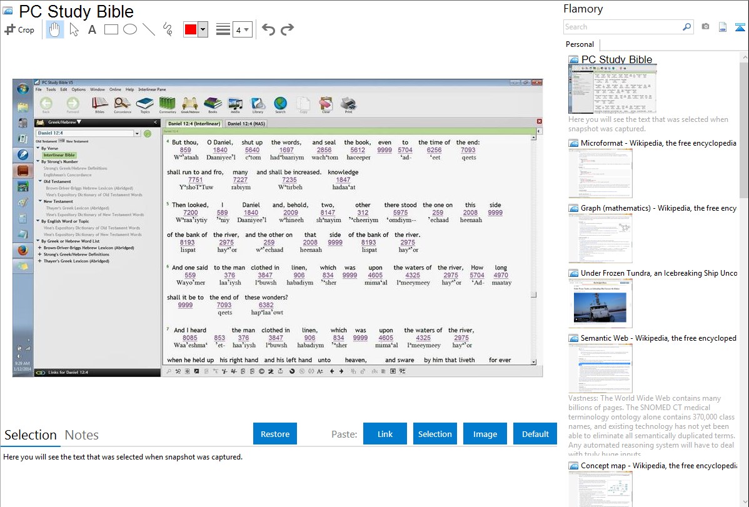Select the freehand scribble tool
This screenshot has height=507, width=749.
click(x=168, y=29)
